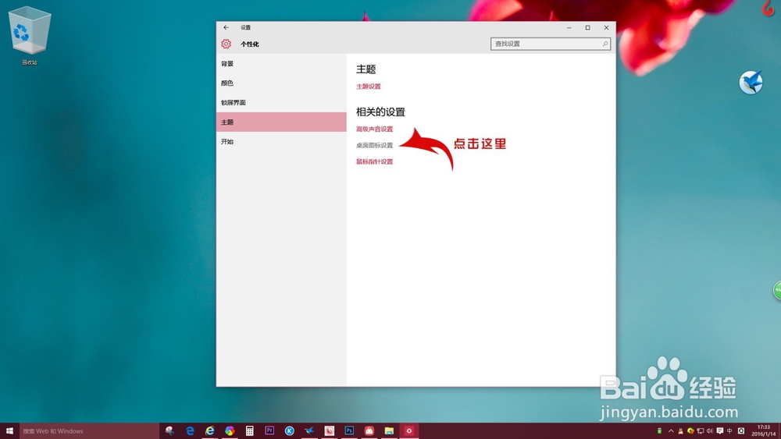This screenshot has width=781, height=439.
Task: Launch Internet Explorer from the taskbar
Action: tap(209, 431)
